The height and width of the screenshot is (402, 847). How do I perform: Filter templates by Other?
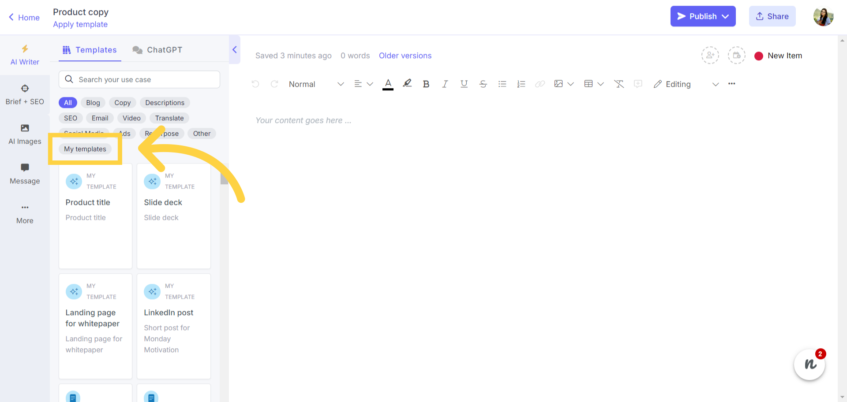[x=202, y=134]
